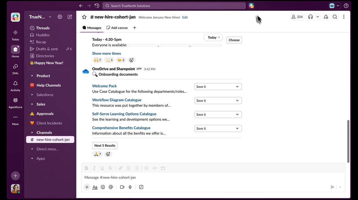The image size is (358, 200).
Task: Mention someone with the @ icon
Action: (x=111, y=187)
